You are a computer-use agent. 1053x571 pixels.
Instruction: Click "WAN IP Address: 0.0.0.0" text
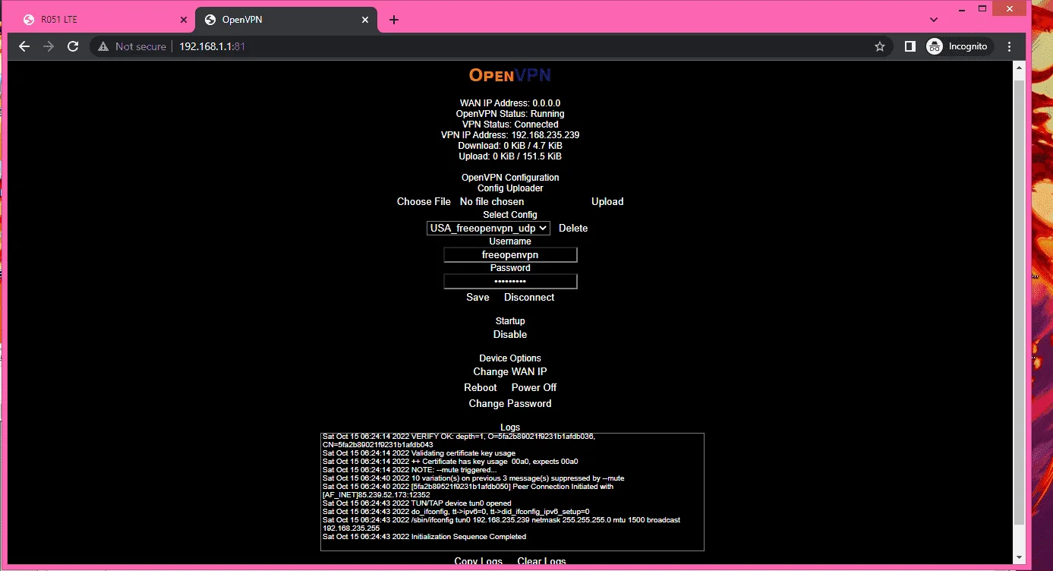510,103
